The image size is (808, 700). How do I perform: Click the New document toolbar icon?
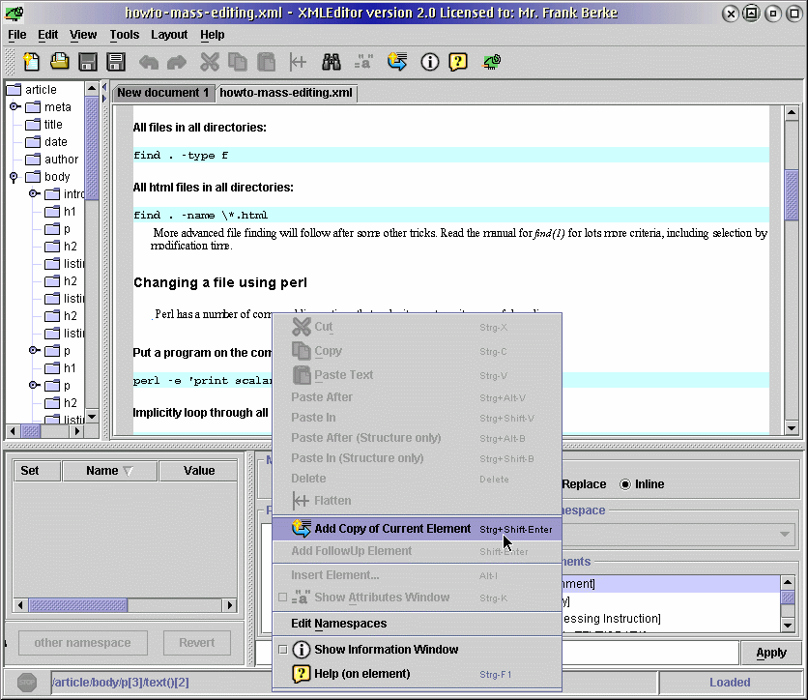pos(32,62)
